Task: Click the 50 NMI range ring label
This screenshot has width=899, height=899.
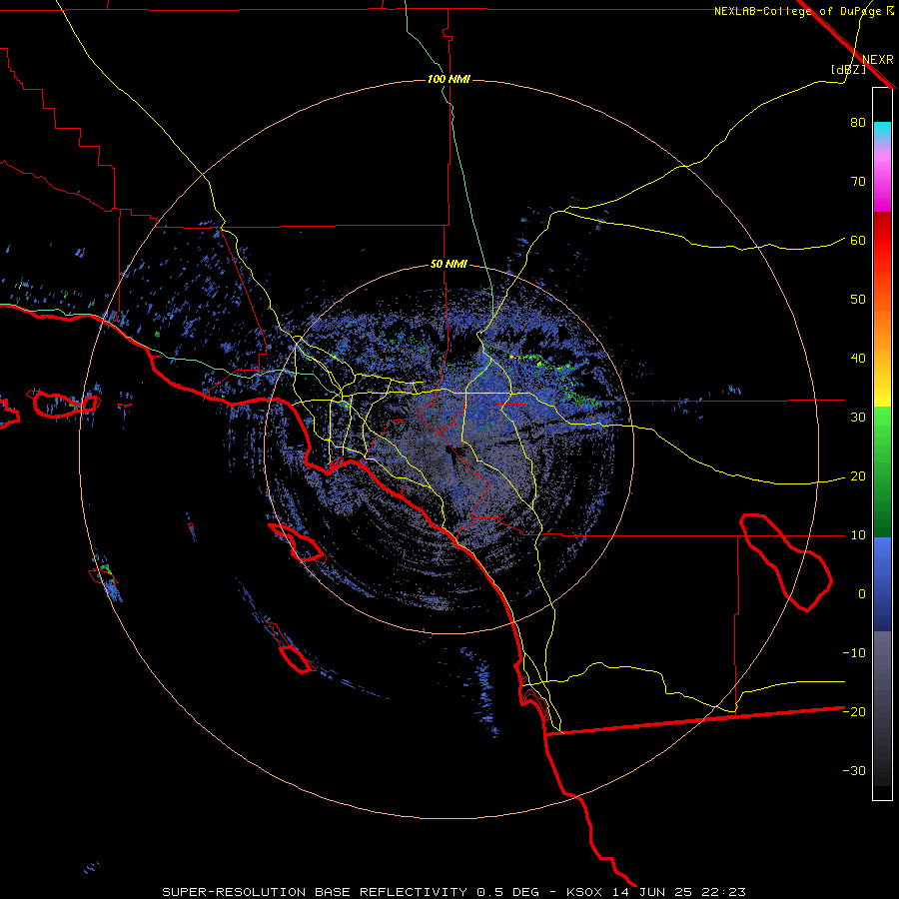Action: 449,265
